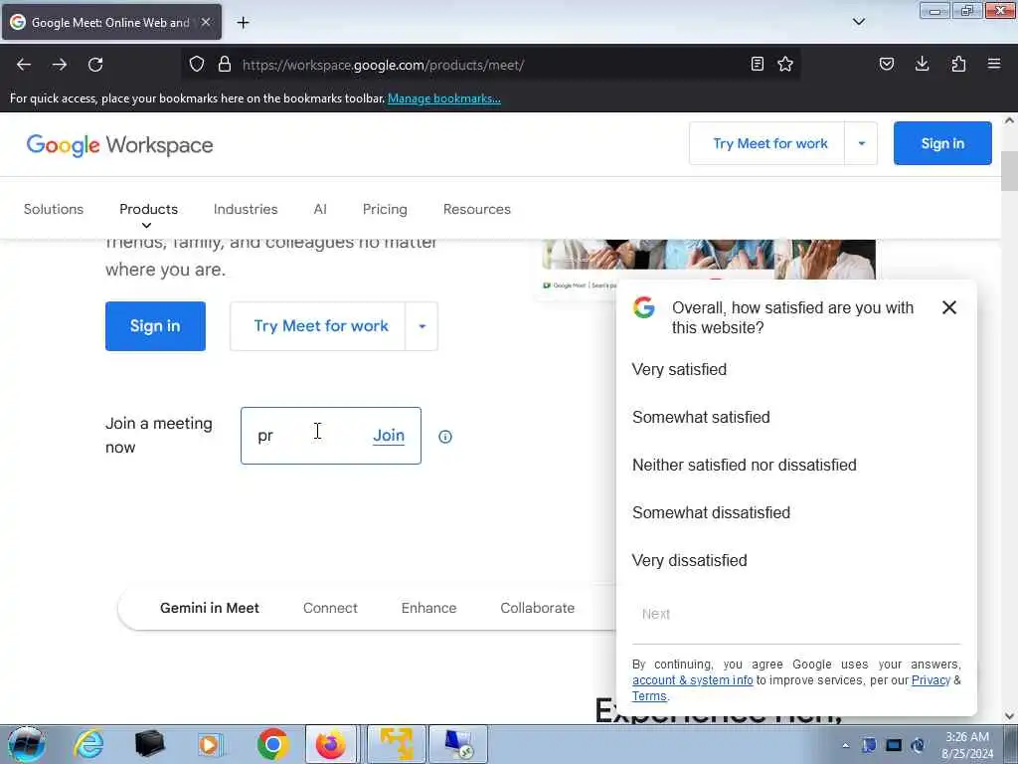The width and height of the screenshot is (1018, 764).
Task: Launch Google Chrome from the taskbar
Action: click(272, 744)
